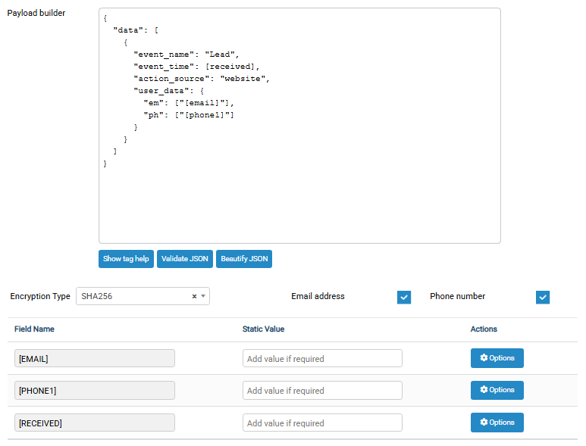Click gear icon in PHONE1 row Options
Screen dimensions: 586x446
coord(484,390)
